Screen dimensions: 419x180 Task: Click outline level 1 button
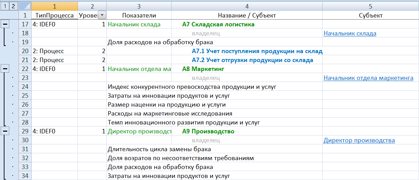(x=5, y=6)
